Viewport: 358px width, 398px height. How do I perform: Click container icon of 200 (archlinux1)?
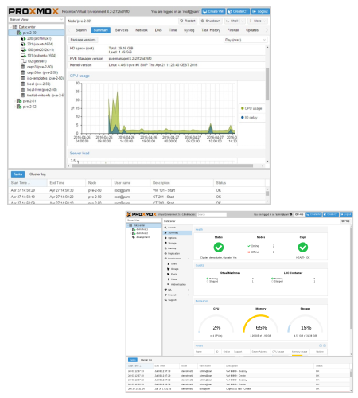pos(23,38)
